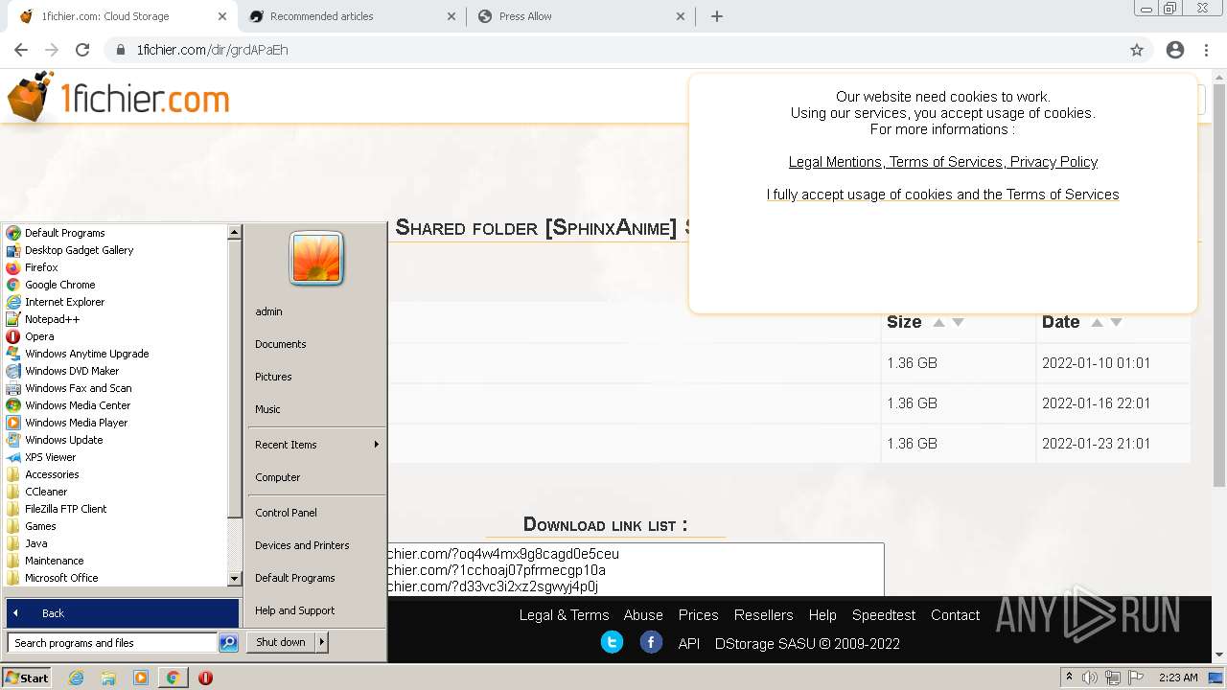1227x690 pixels.
Task: Start Firefox from the programs list
Action: click(41, 267)
